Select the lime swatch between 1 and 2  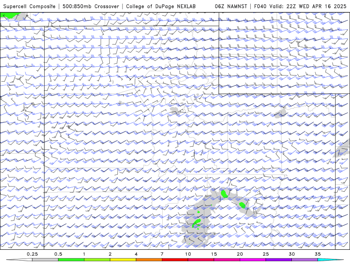(97, 260)
